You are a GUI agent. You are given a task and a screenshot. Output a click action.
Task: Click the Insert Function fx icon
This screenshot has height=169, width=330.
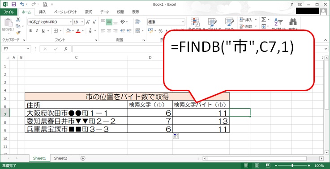(x=66, y=49)
